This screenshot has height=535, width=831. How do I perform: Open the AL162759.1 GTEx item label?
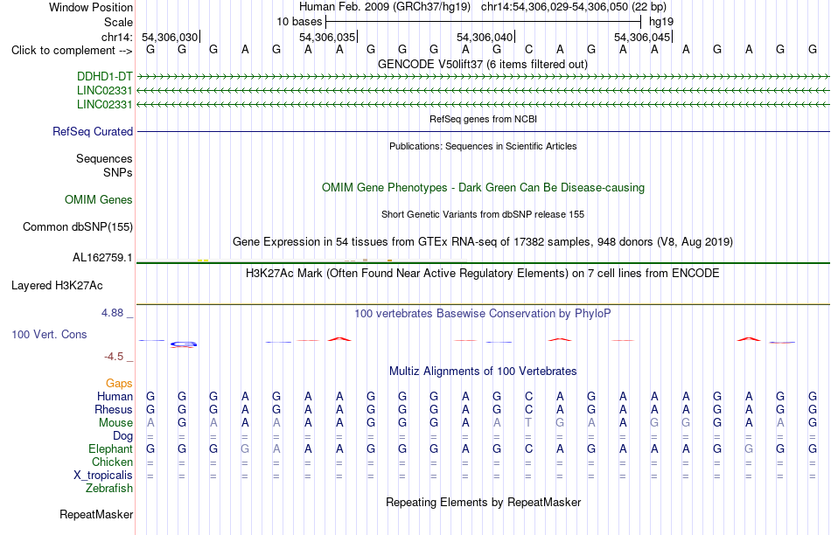point(102,257)
